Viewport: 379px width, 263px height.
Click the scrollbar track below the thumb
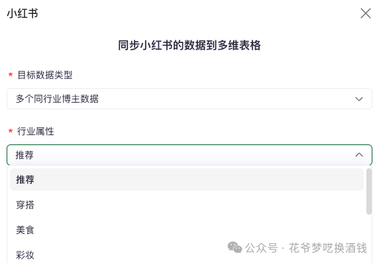point(369,238)
